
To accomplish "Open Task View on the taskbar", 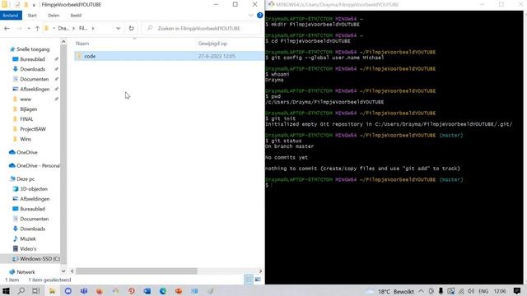I will coord(36,291).
